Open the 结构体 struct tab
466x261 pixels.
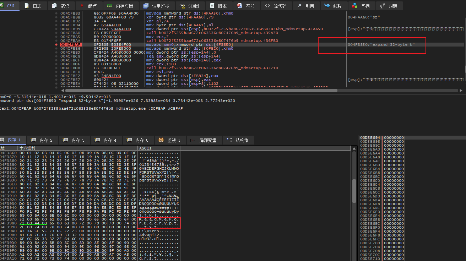click(238, 140)
